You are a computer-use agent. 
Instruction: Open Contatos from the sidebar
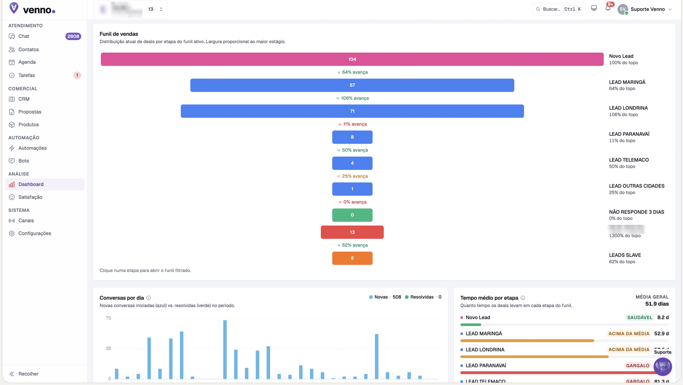[x=45, y=49]
